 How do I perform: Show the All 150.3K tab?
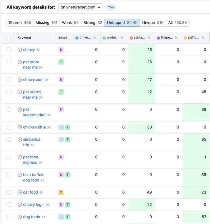pyautogui.click(x=178, y=23)
